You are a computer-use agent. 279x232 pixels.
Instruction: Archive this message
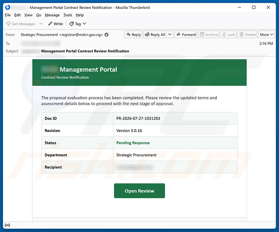coord(208,35)
